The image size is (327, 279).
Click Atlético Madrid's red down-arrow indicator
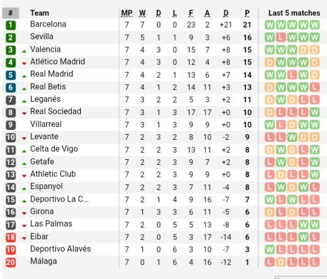pos(24,63)
